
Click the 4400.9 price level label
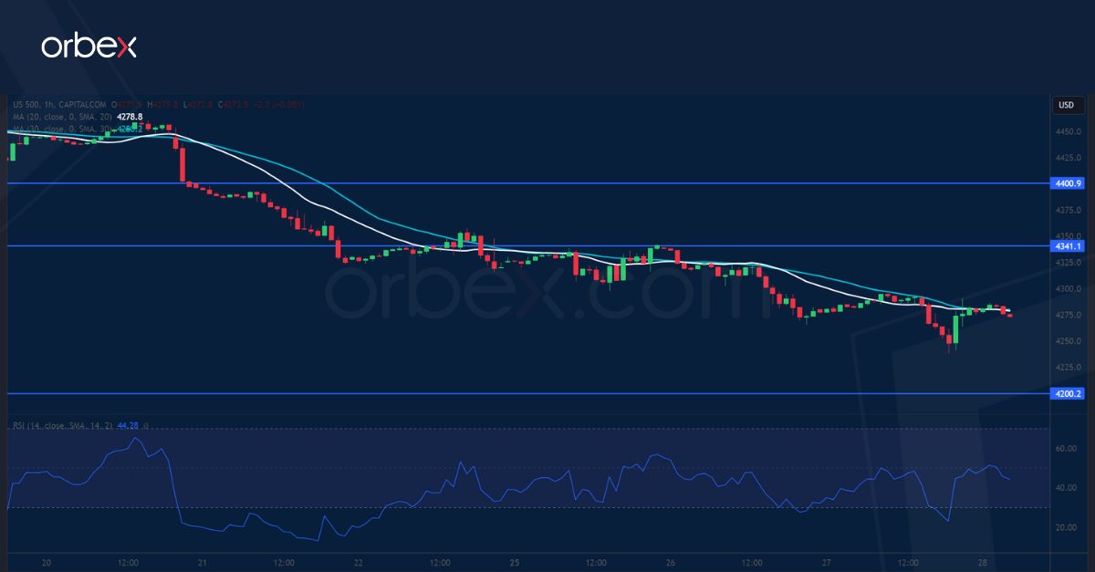point(1068,183)
